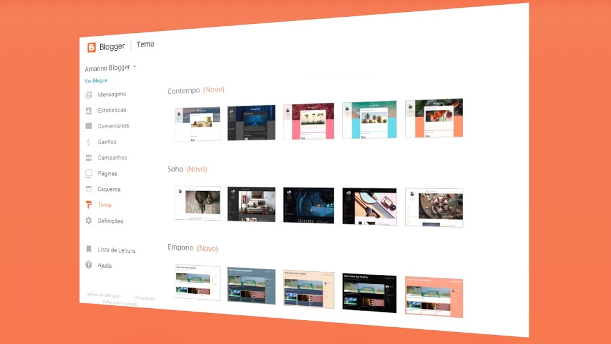Click the Esquema layout icon

(89, 189)
